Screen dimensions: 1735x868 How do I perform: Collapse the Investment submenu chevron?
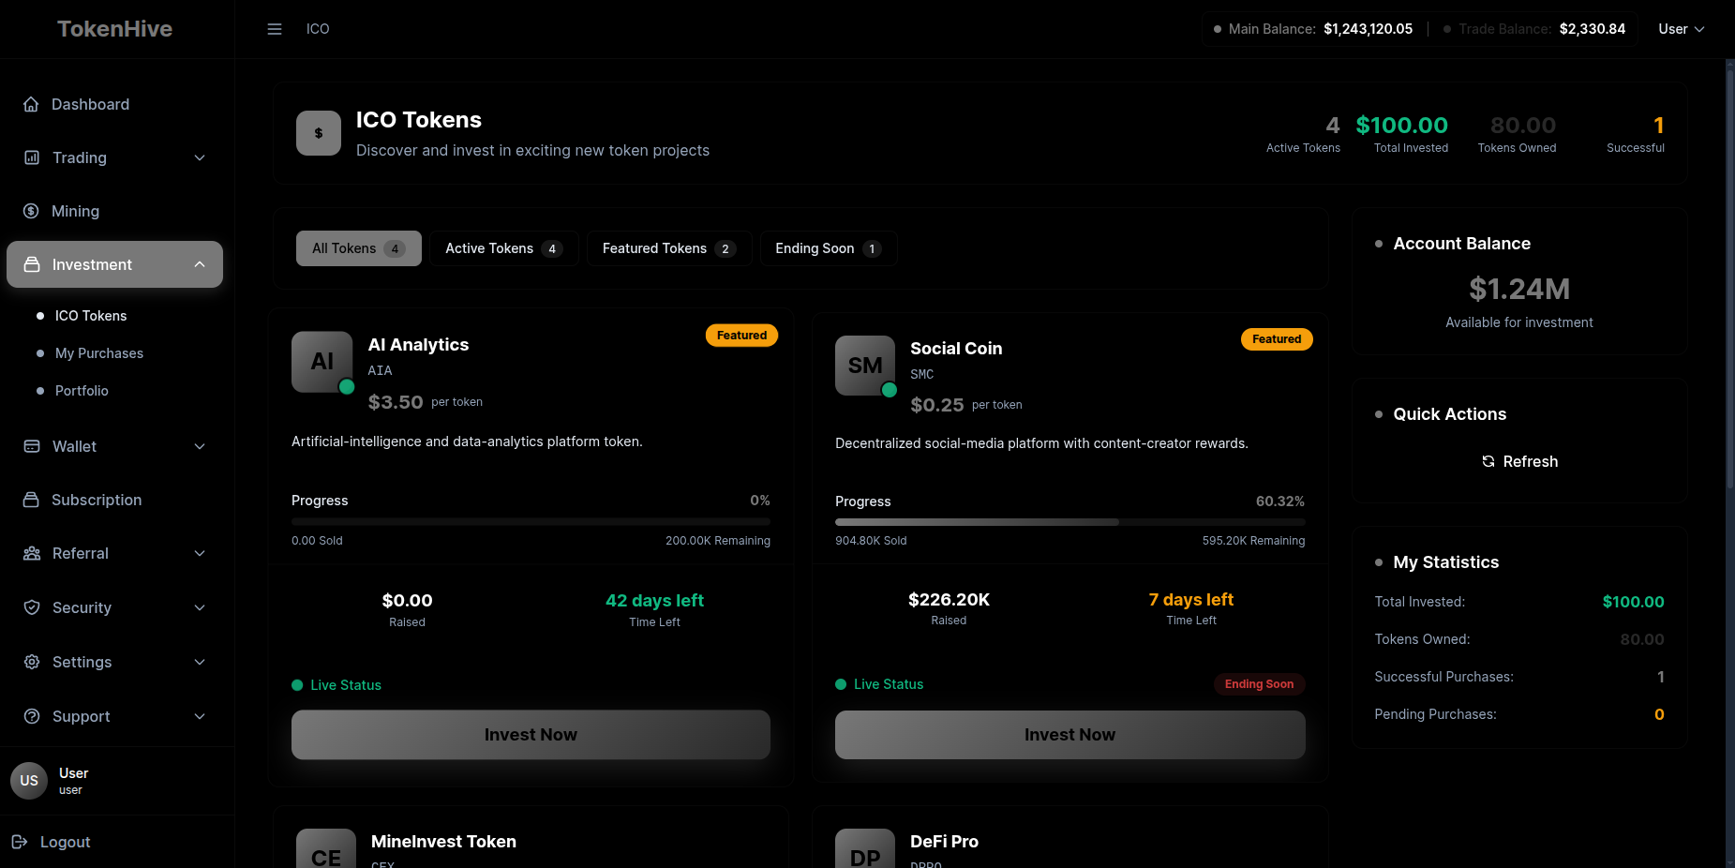click(200, 264)
